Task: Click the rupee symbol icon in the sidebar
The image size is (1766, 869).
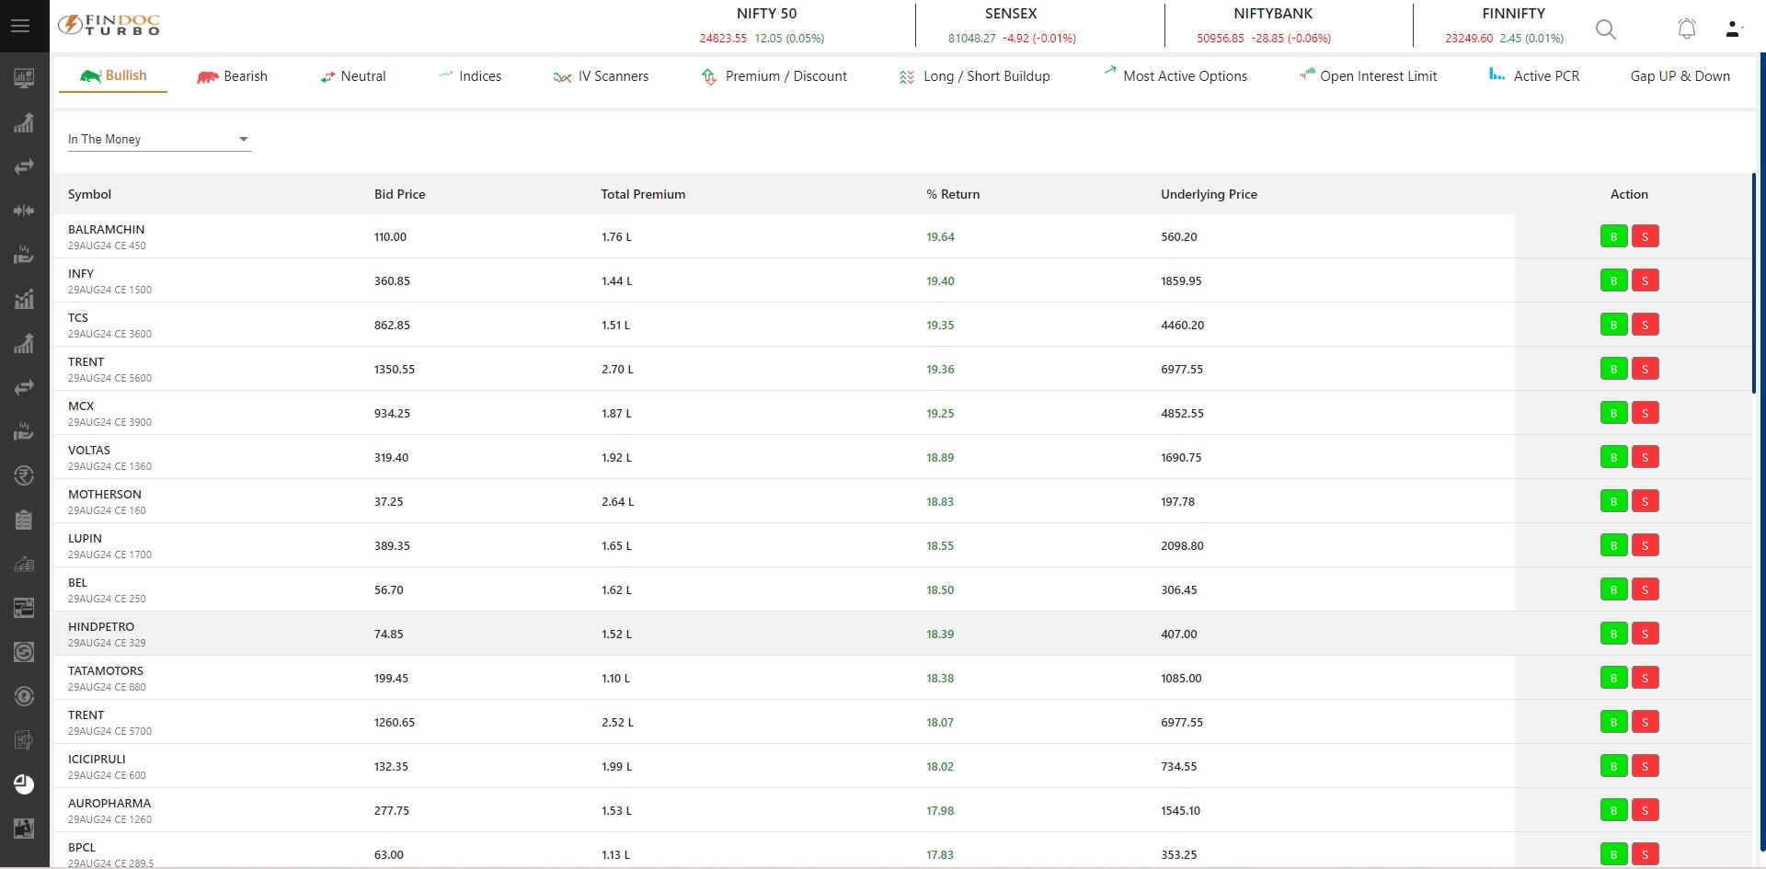Action: pyautogui.click(x=24, y=475)
